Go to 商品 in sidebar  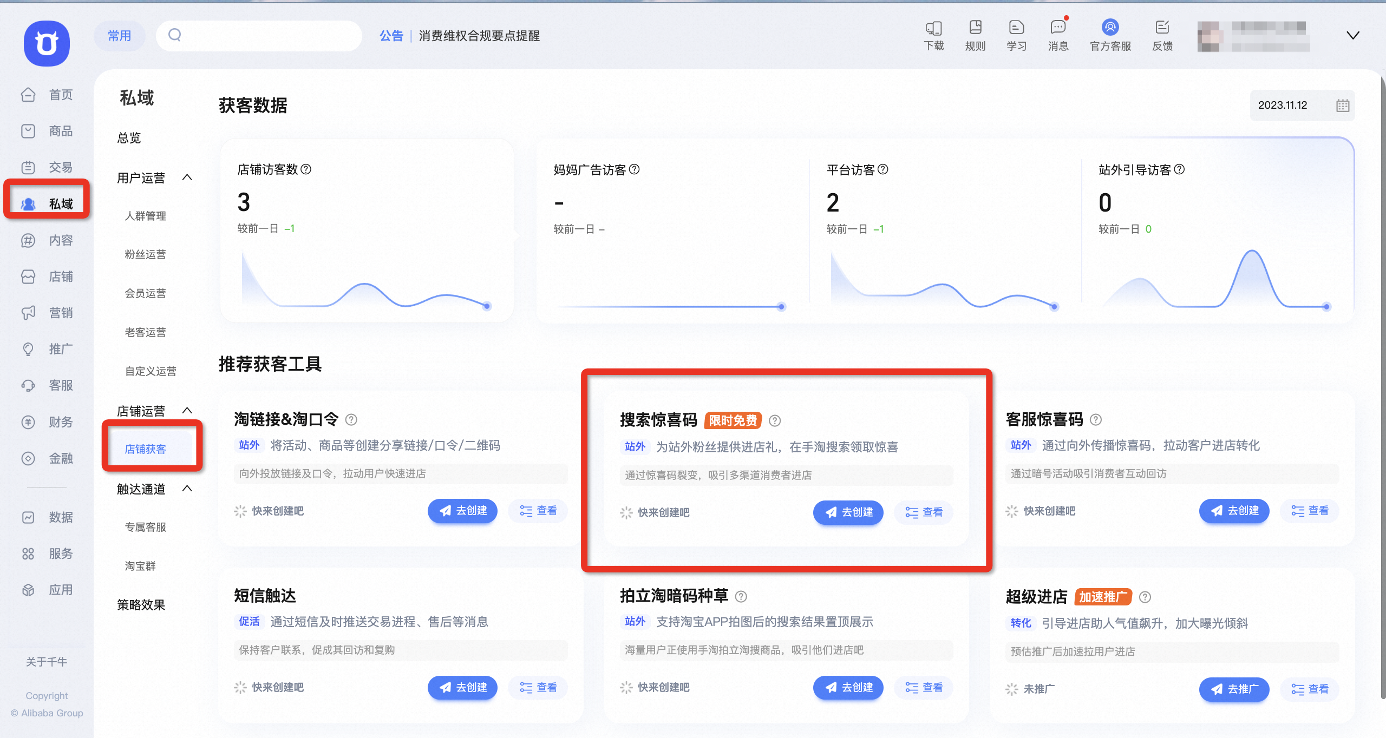(x=47, y=131)
